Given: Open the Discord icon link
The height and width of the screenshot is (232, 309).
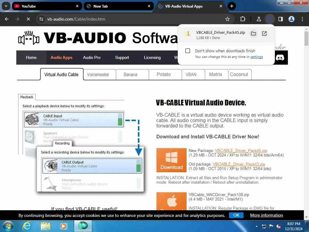Looking at the screenshot, I should 280,58.
